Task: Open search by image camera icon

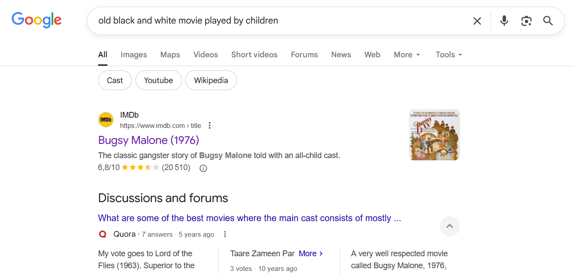Action: (x=526, y=21)
